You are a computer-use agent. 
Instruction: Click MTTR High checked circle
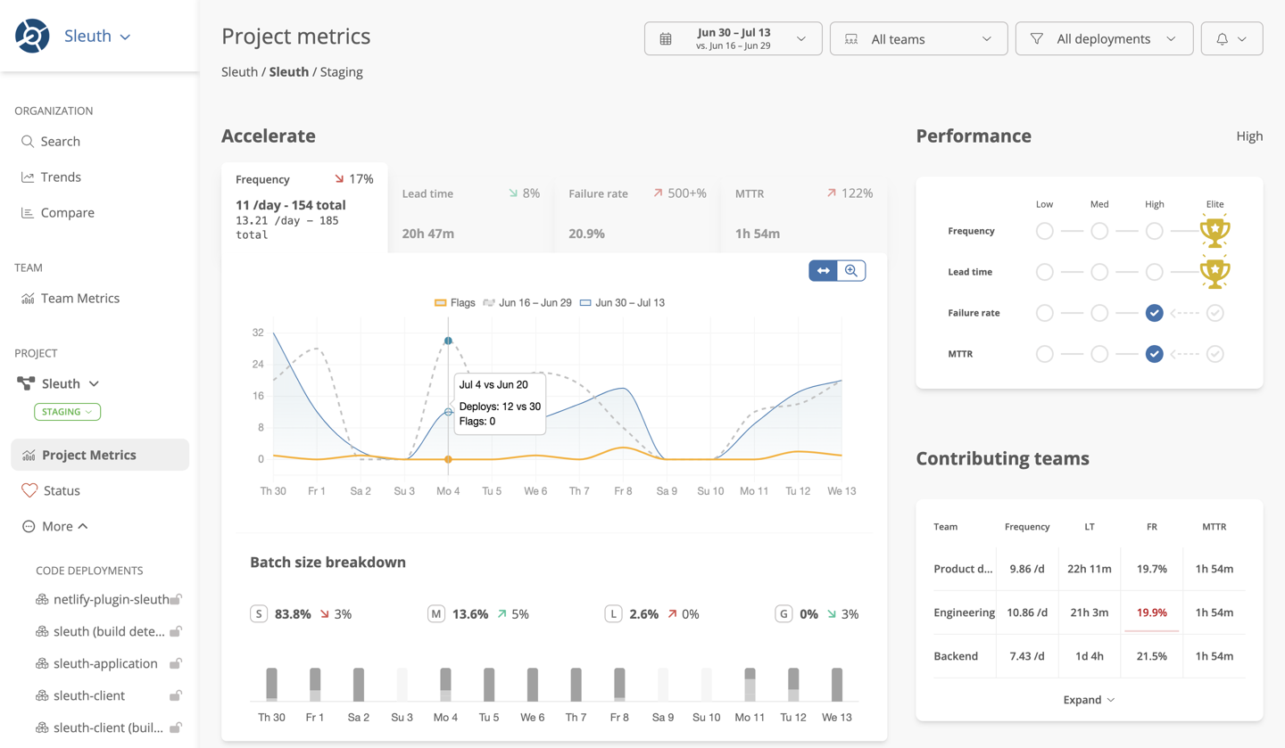1154,354
